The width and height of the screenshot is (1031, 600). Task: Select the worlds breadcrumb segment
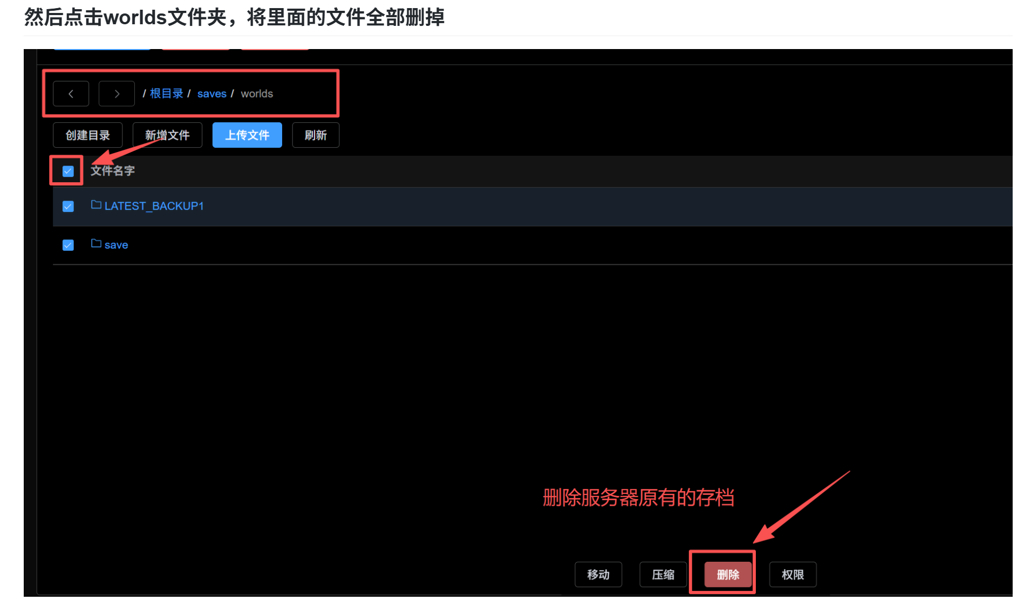257,94
